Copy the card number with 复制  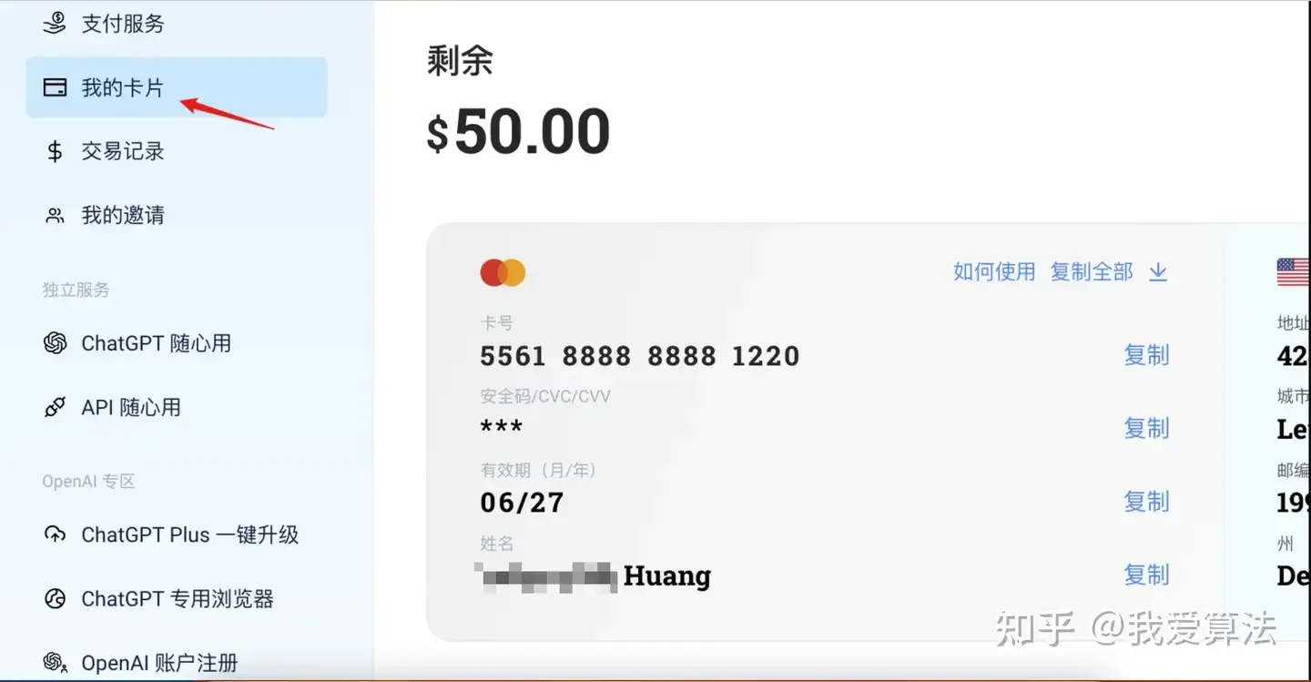pyautogui.click(x=1146, y=355)
